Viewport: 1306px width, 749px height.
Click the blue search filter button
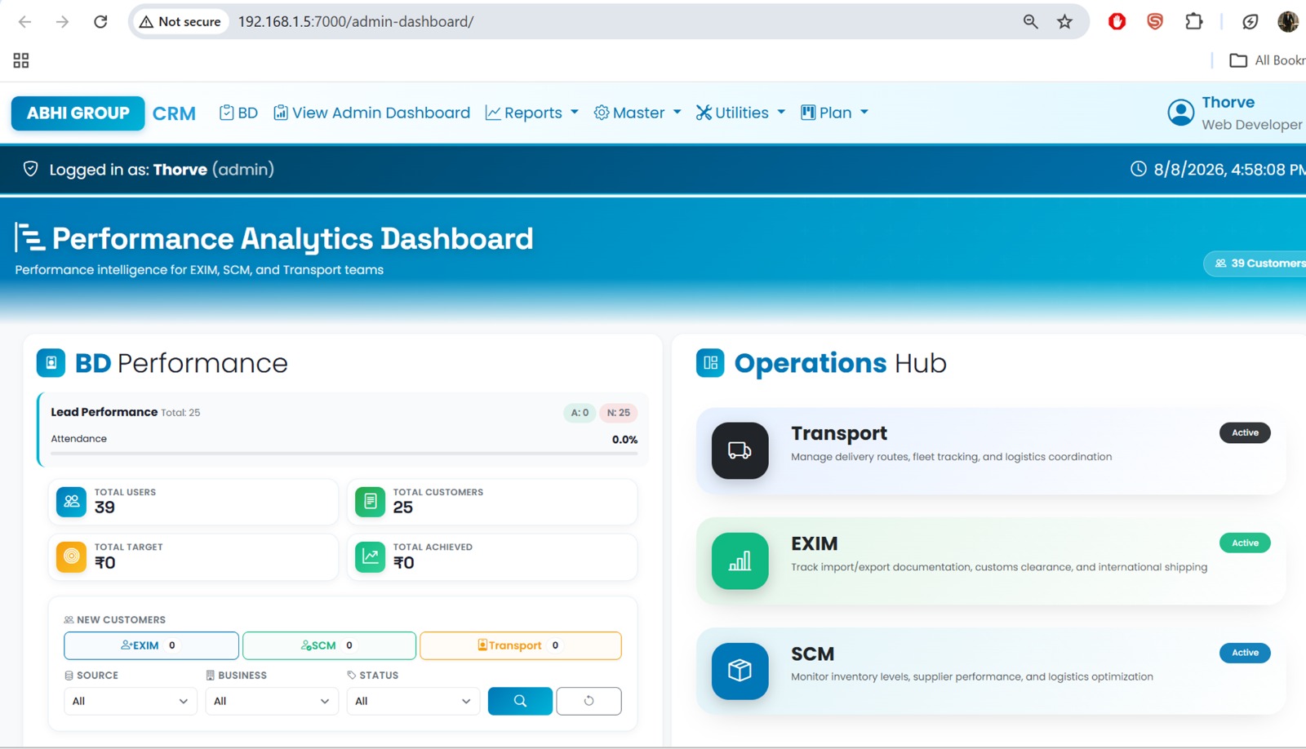pos(520,701)
